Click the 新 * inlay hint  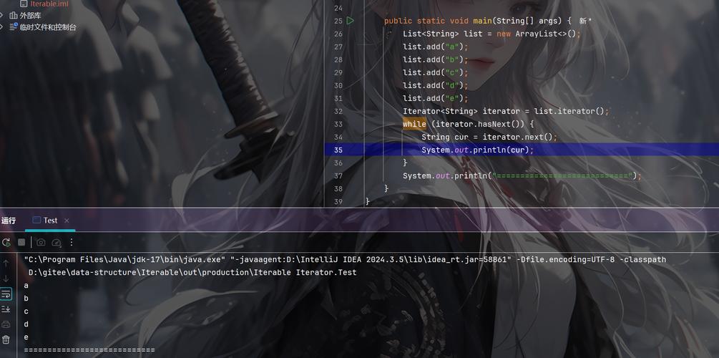[585, 21]
